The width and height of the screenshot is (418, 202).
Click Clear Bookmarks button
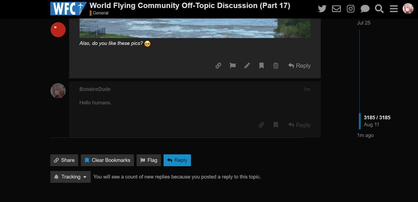(107, 160)
